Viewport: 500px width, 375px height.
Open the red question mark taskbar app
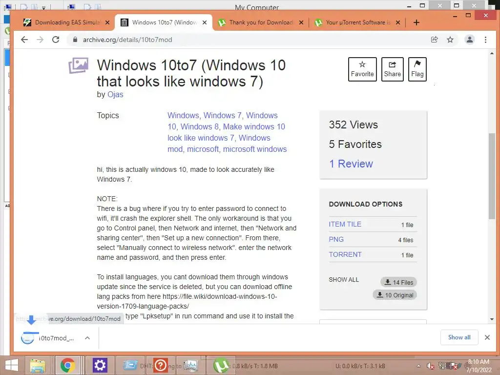[160, 365]
